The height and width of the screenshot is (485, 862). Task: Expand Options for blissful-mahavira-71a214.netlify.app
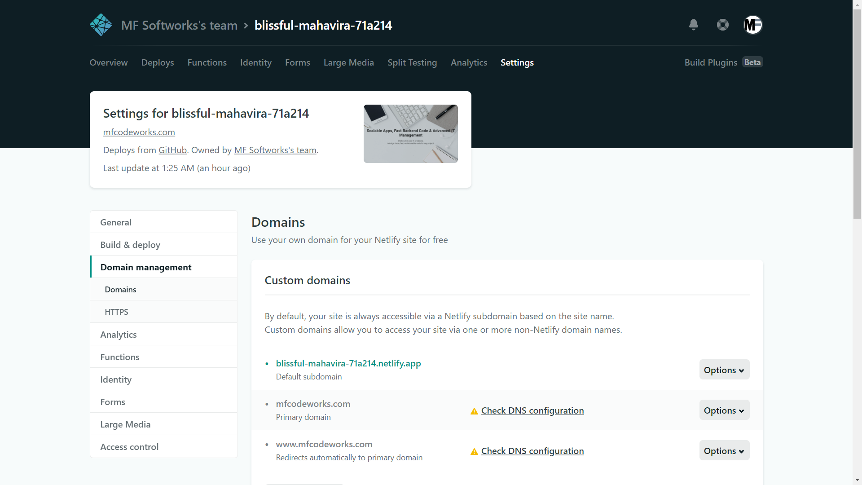click(724, 370)
